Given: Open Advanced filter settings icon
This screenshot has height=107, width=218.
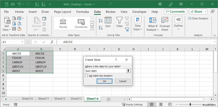Looking at the screenshot, I should click(x=127, y=29).
